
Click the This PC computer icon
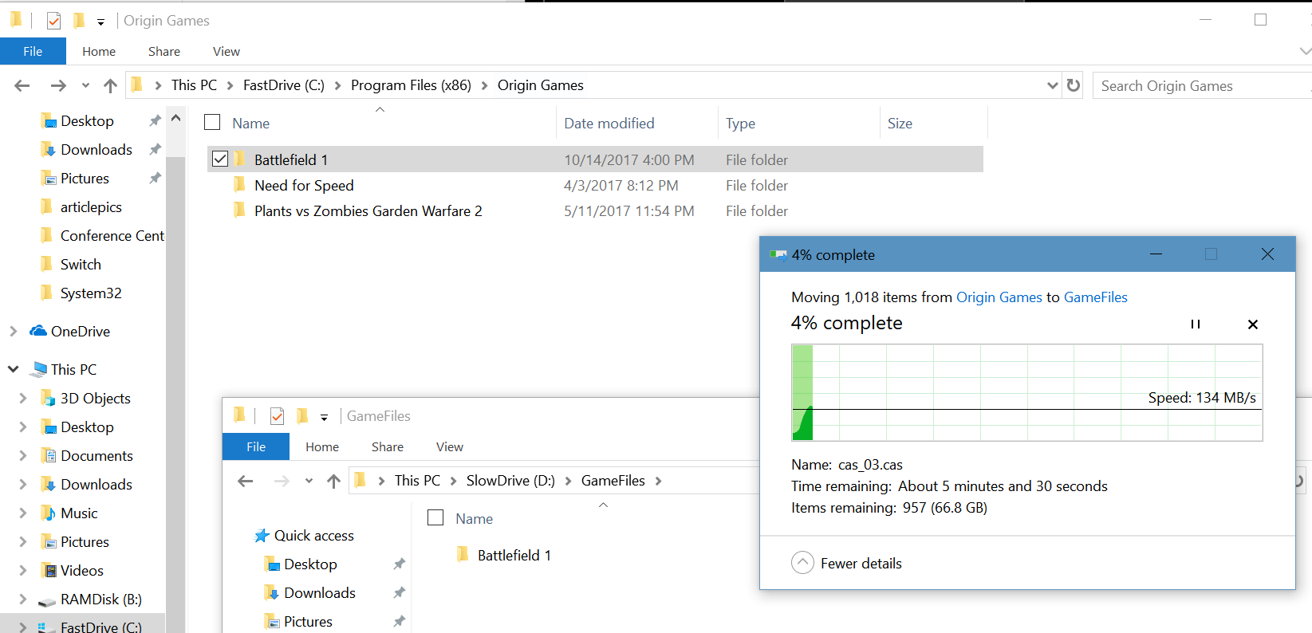pos(38,369)
